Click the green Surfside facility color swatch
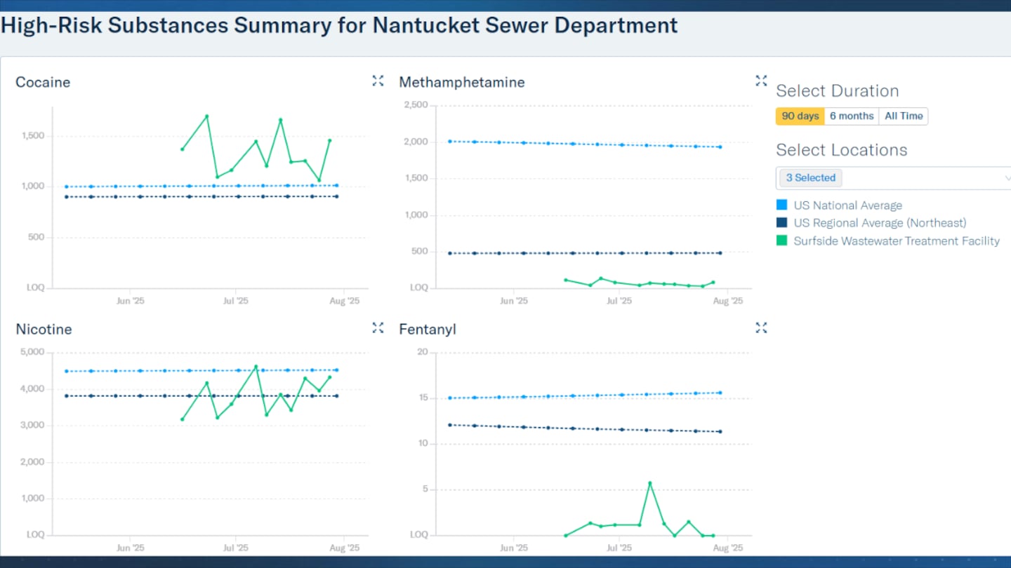Image resolution: width=1011 pixels, height=568 pixels. (x=782, y=241)
